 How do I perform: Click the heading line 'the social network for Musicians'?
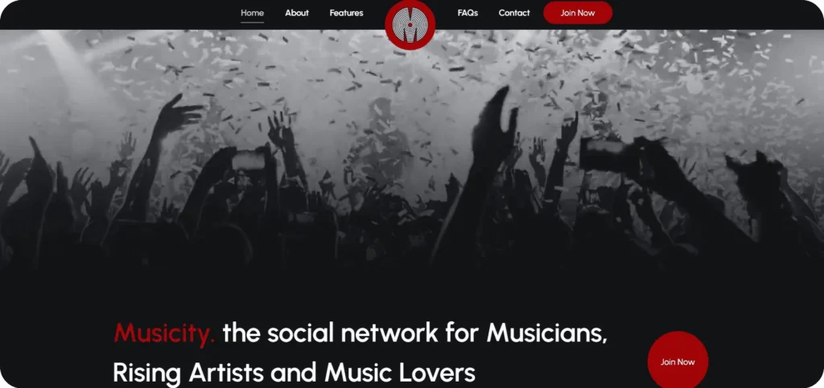coord(414,333)
